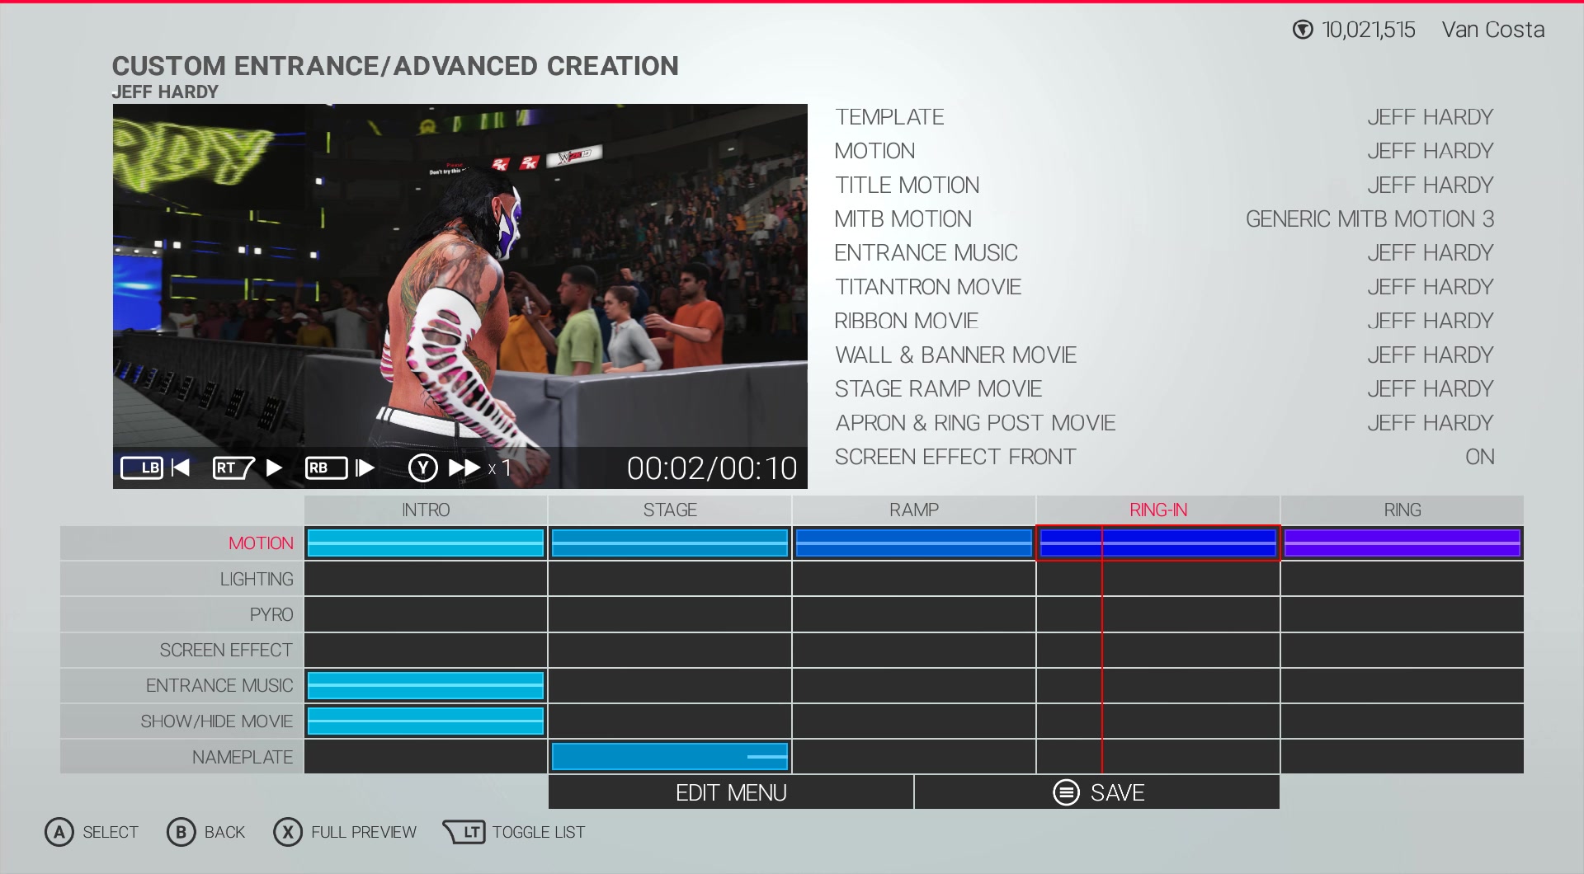1584x874 pixels.
Task: Click the X Full Preview icon
Action: click(287, 832)
